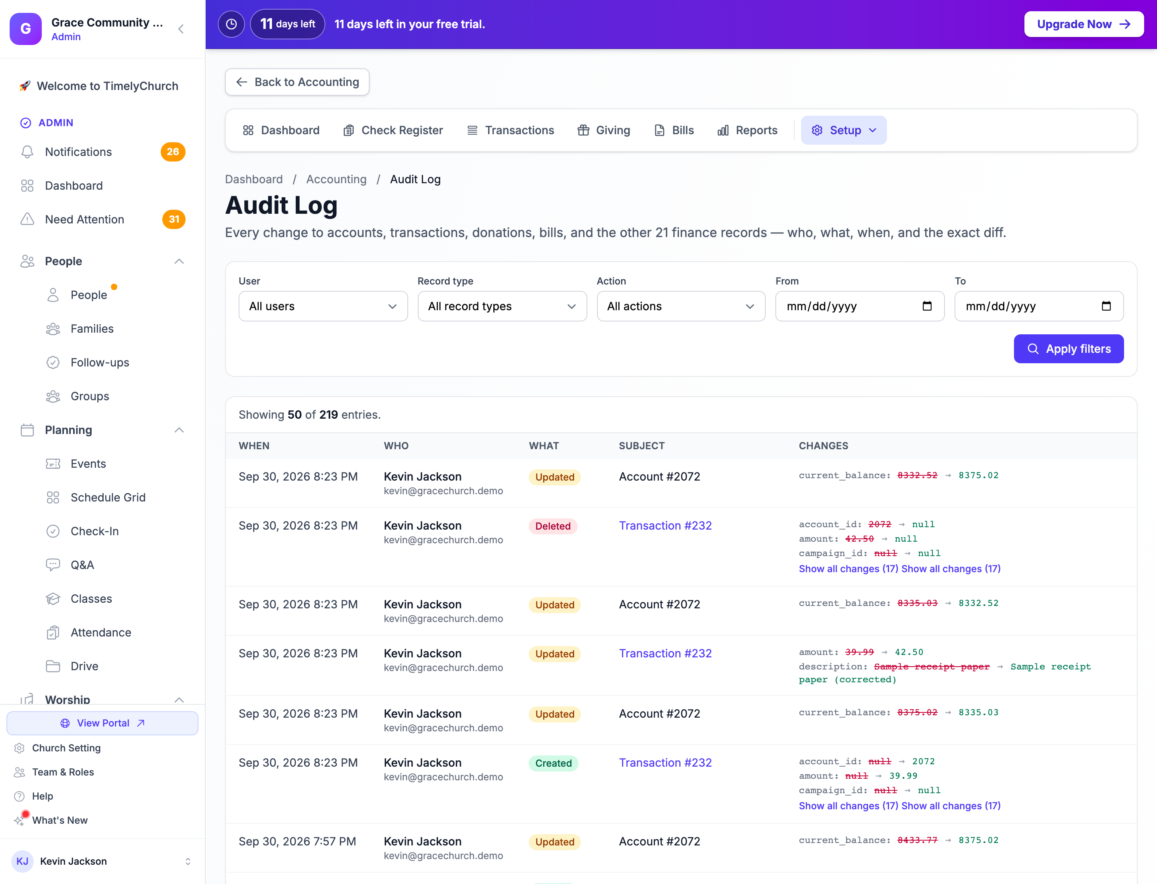Open Notifications bell in sidebar
Screen dimensions: 1157x884
27,152
